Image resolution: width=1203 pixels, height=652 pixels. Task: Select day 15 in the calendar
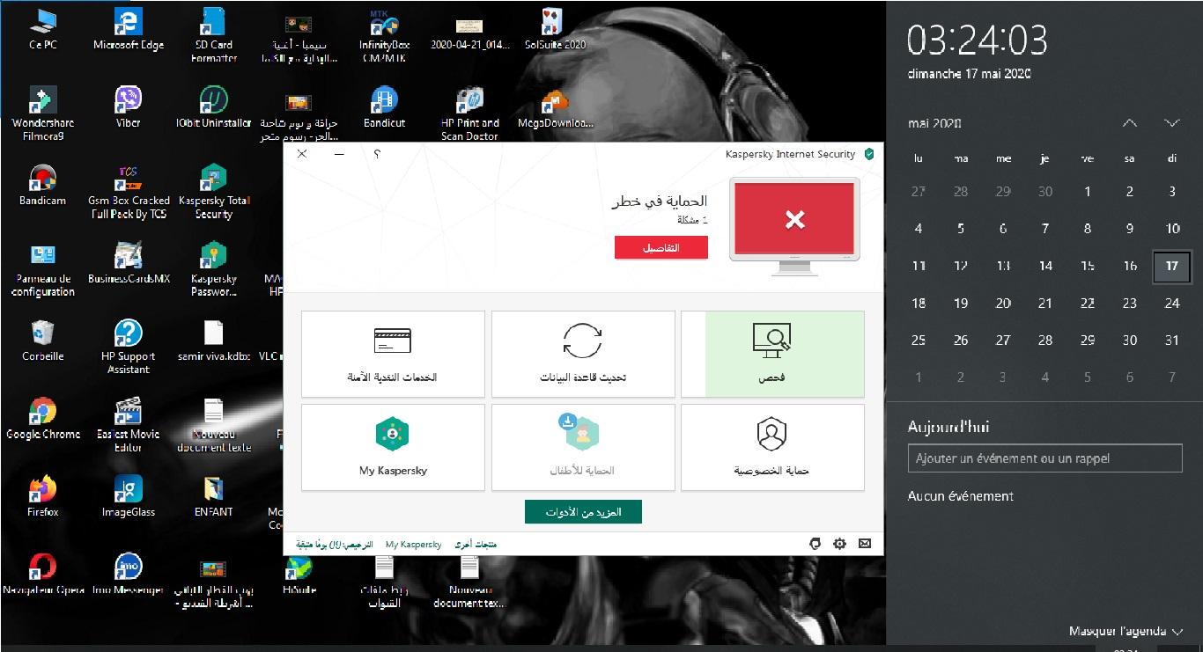tap(1088, 266)
